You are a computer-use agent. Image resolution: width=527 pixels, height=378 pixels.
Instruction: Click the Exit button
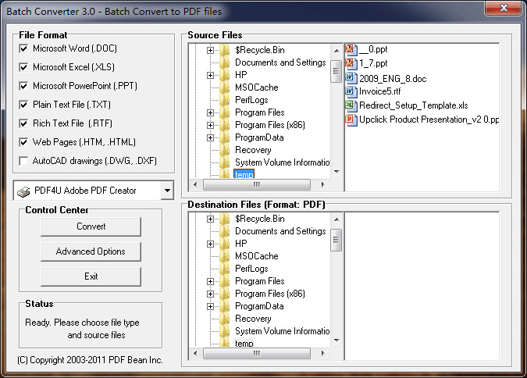(x=91, y=276)
